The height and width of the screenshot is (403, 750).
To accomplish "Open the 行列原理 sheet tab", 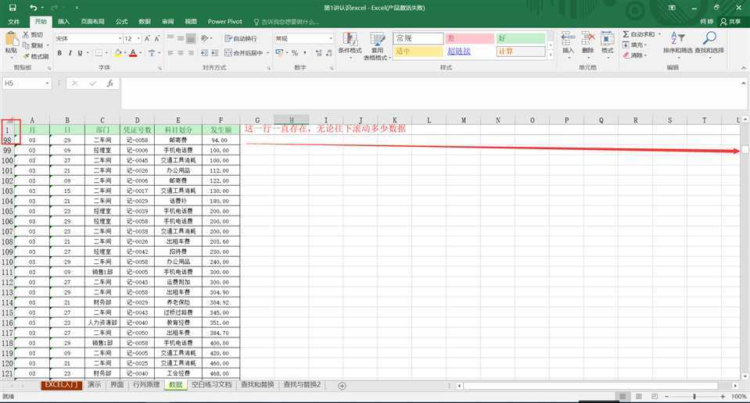I will [x=146, y=385].
